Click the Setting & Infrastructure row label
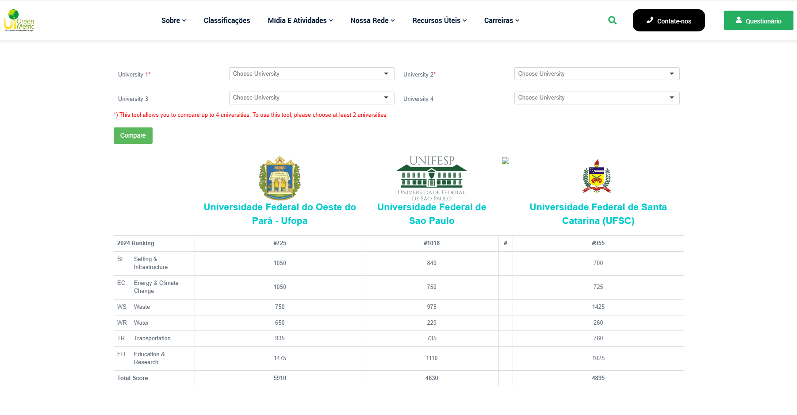797x415 pixels. tap(150, 263)
